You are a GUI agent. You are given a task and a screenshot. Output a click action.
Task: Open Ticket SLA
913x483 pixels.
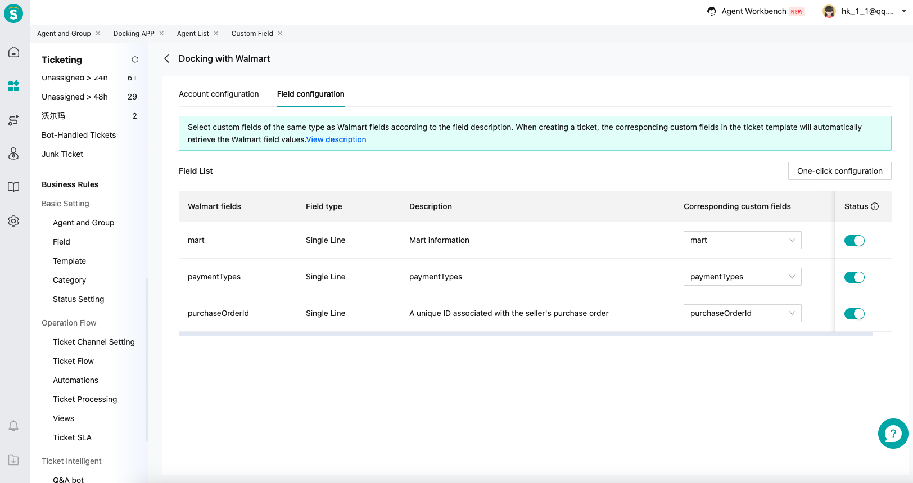coord(73,437)
